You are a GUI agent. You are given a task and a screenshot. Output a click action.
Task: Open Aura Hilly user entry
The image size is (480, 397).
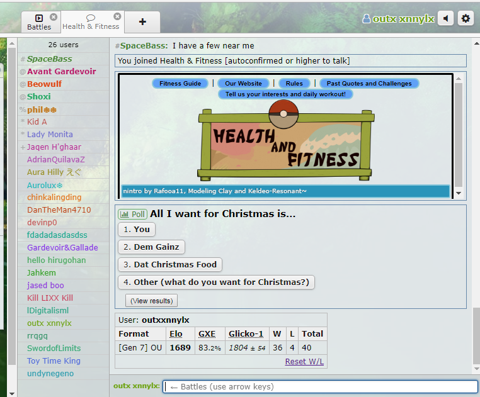pyautogui.click(x=64, y=172)
